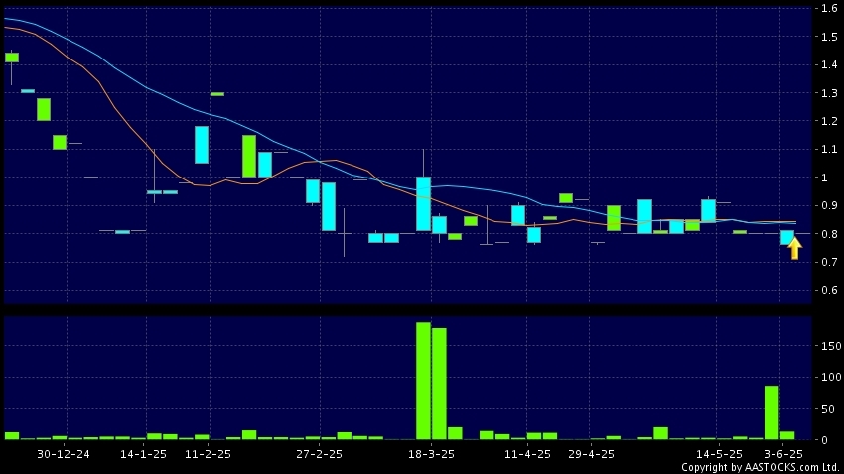Click the tallest volume bar
Image resolution: width=844 pixels, height=474 pixels.
click(x=423, y=381)
